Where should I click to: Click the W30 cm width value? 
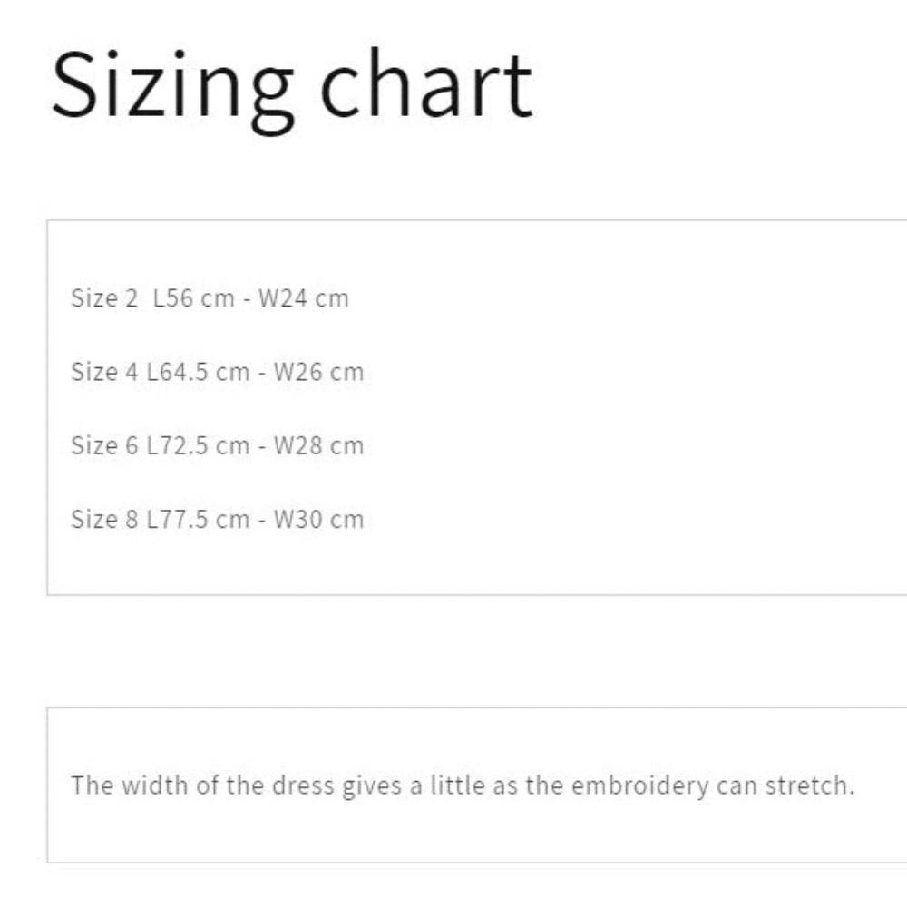[317, 519]
